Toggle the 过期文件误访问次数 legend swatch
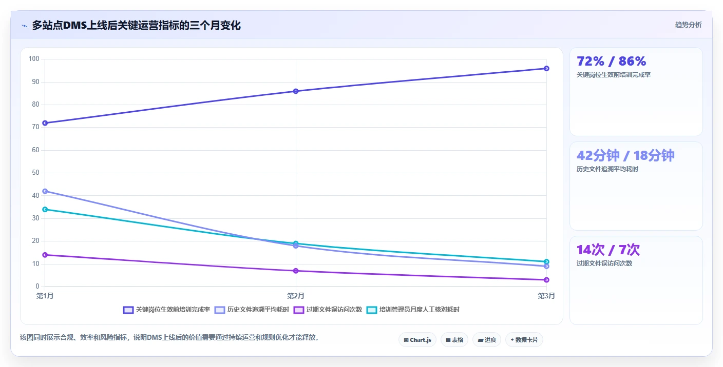 click(x=299, y=310)
